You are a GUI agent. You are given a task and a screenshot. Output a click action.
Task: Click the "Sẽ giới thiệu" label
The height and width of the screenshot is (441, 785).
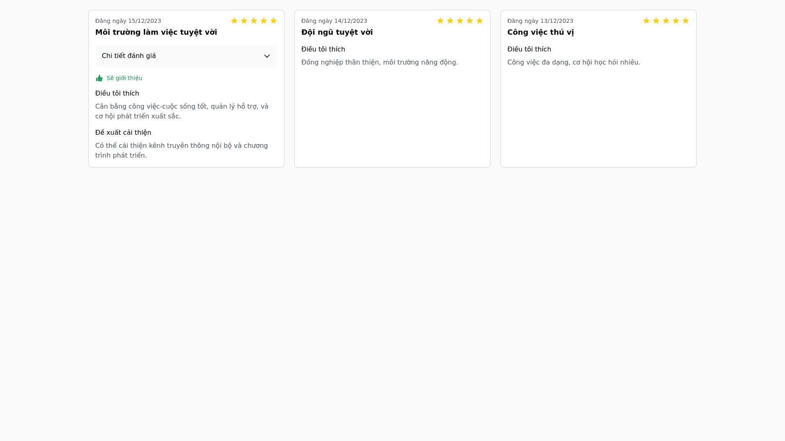point(124,78)
